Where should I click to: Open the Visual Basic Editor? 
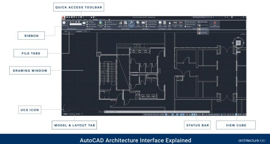pyautogui.click(x=151, y=22)
